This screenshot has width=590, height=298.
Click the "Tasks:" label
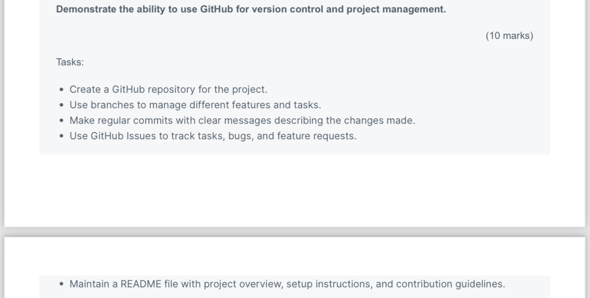click(70, 62)
